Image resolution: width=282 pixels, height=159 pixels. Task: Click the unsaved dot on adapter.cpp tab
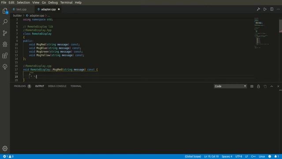[59, 9]
